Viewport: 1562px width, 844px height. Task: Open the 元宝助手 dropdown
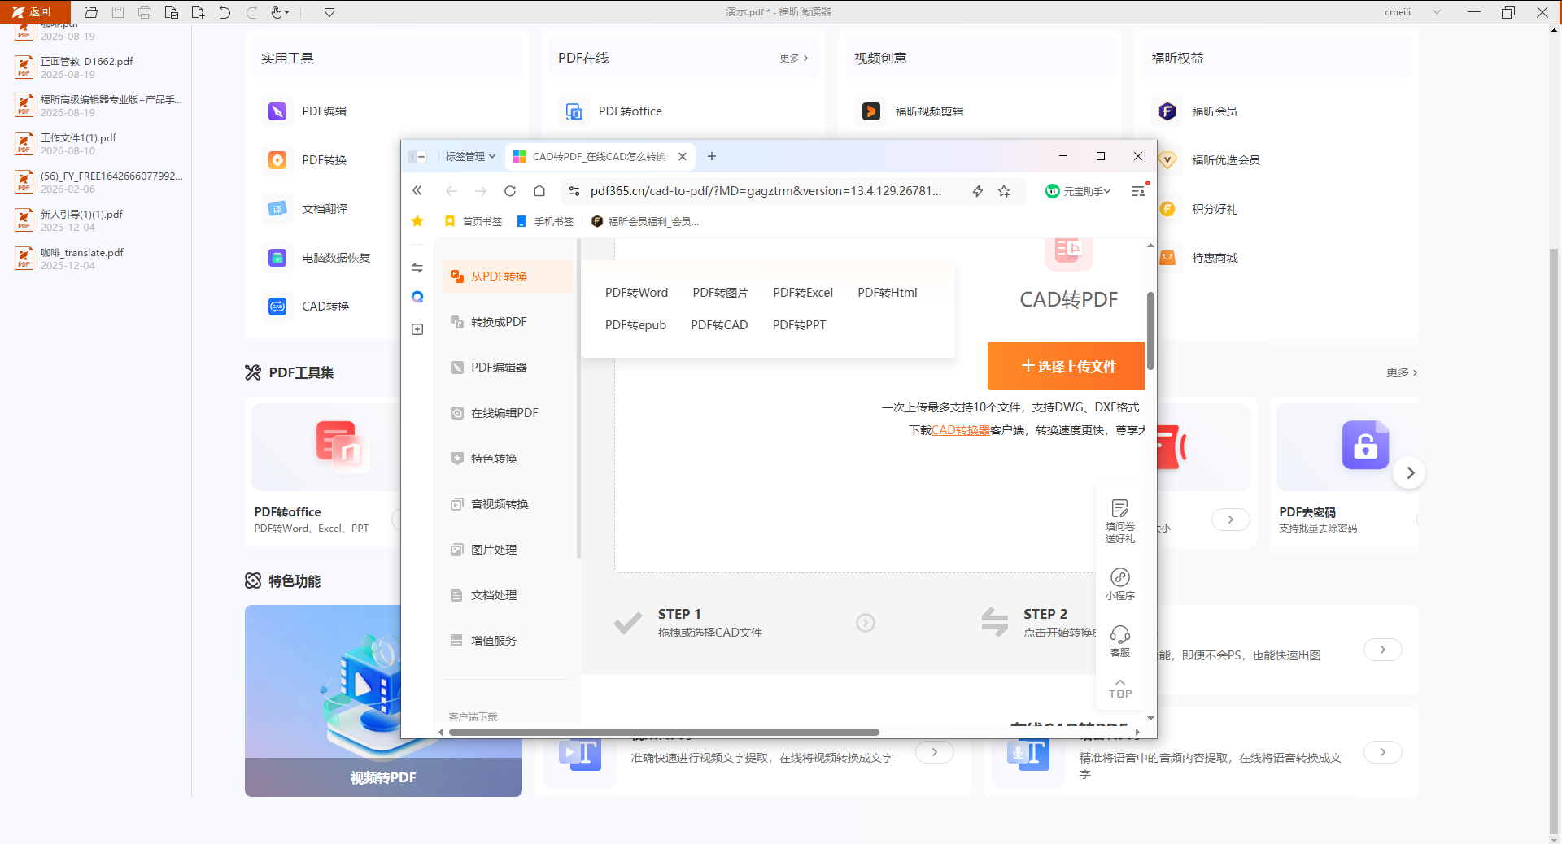pyautogui.click(x=1078, y=191)
